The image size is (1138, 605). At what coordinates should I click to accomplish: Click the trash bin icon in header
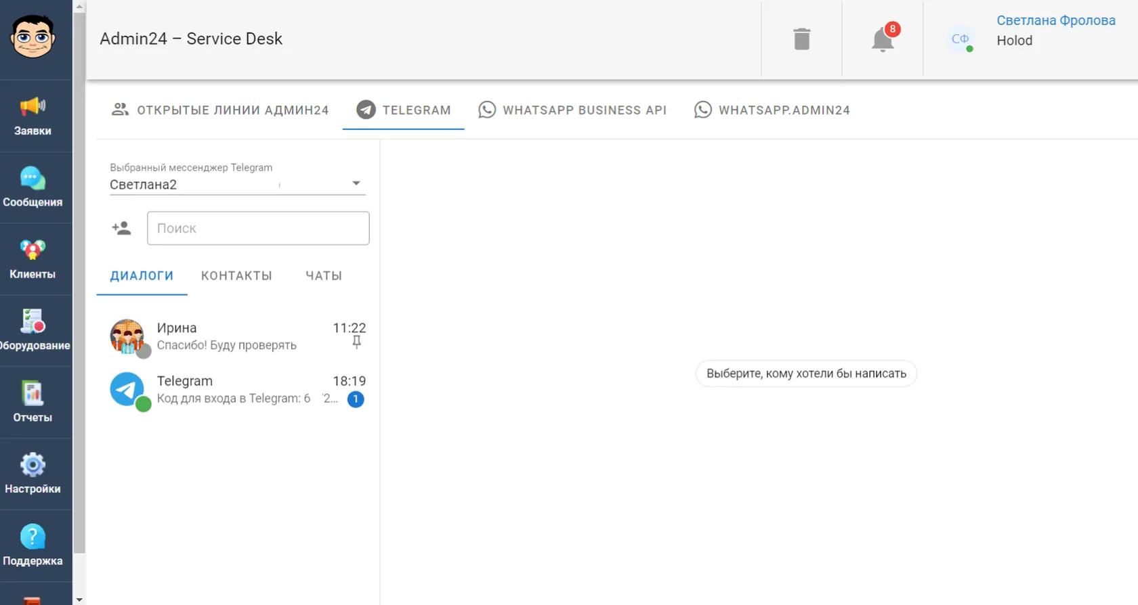point(802,39)
